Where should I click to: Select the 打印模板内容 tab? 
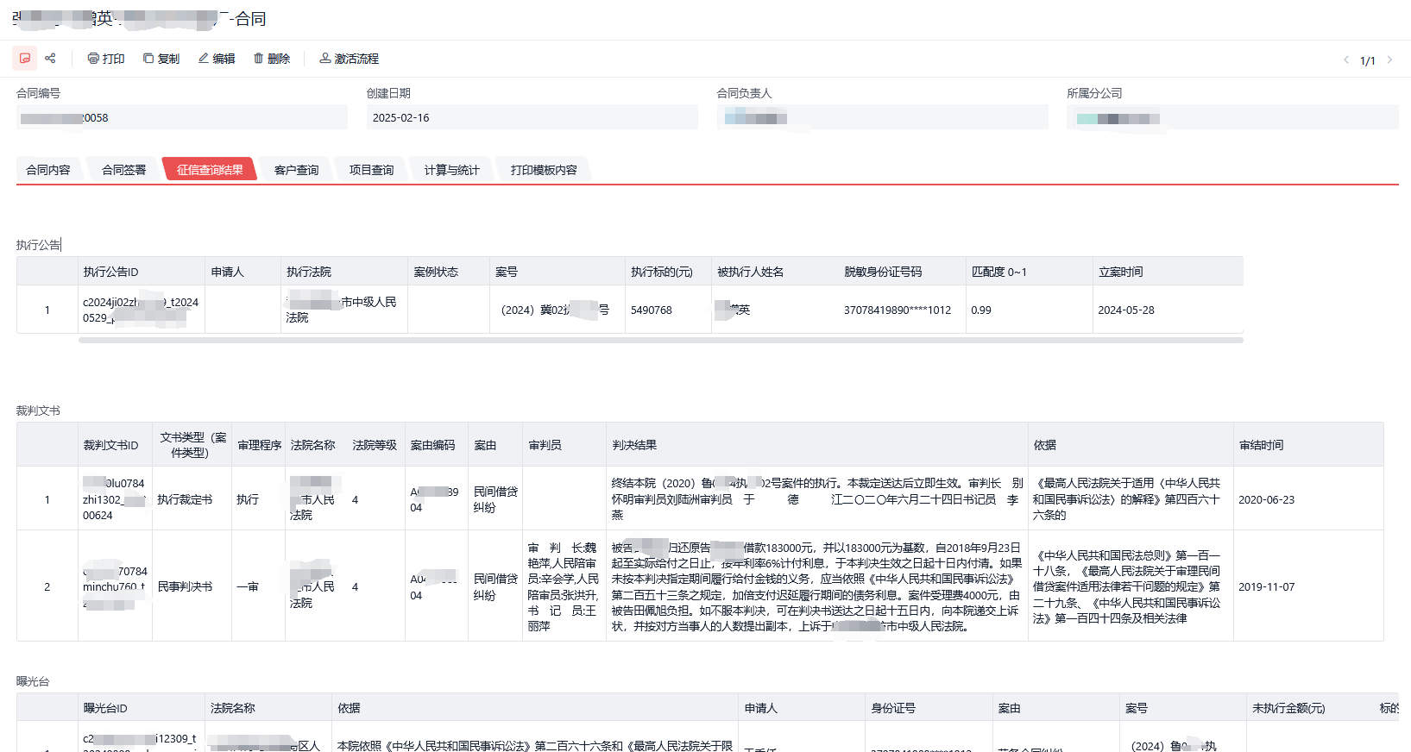[544, 170]
